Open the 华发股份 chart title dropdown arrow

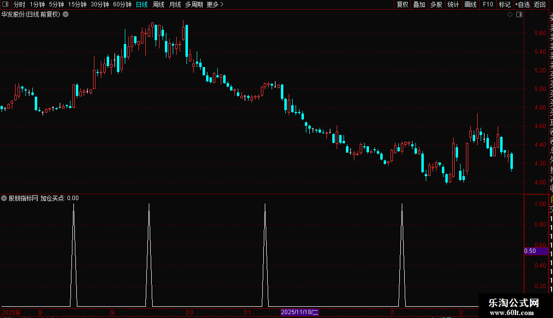coord(66,15)
